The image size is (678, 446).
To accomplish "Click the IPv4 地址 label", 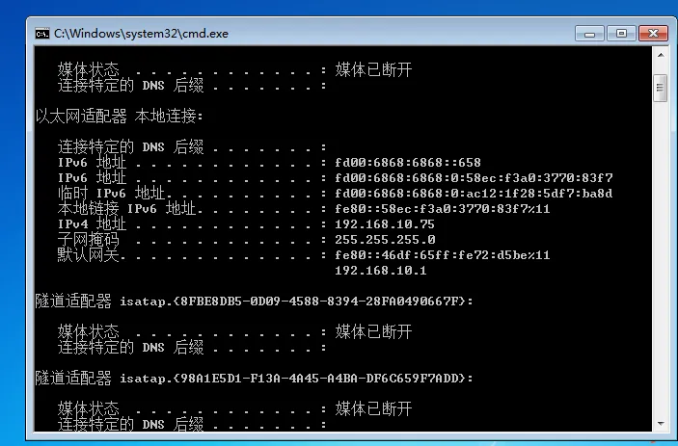I will tap(92, 224).
